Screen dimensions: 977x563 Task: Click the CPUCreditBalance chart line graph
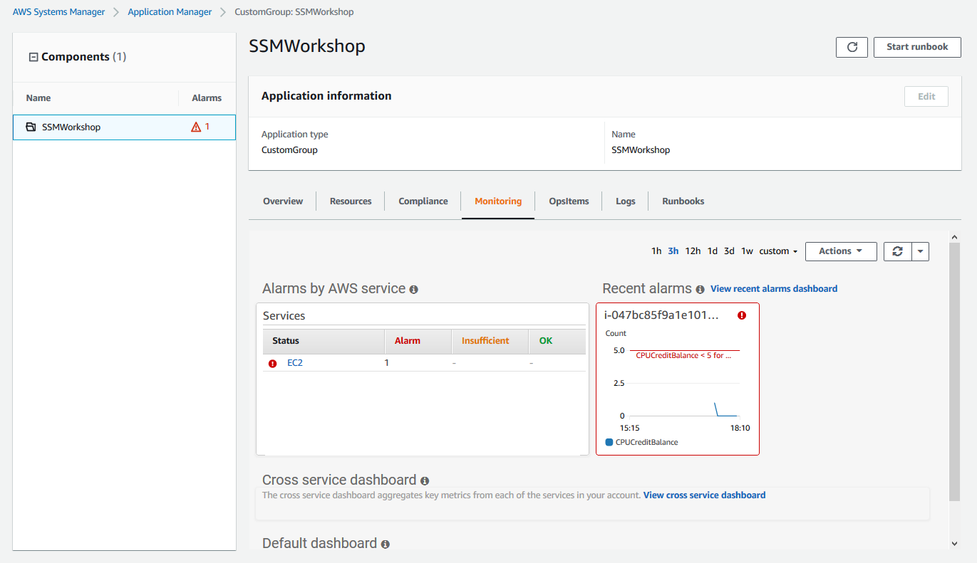(725, 410)
